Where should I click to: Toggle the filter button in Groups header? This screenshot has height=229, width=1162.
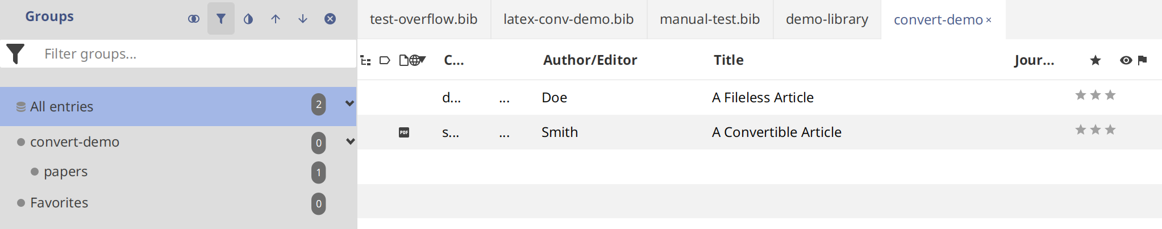point(221,19)
